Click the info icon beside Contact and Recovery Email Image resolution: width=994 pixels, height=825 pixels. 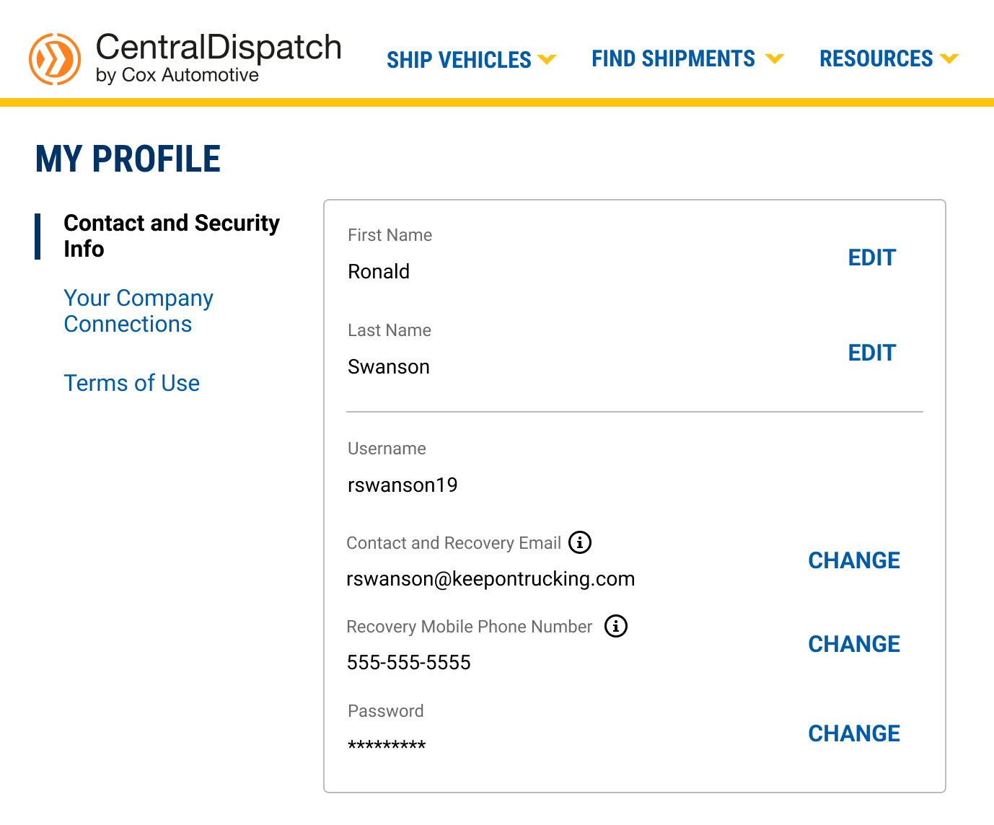coord(579,542)
